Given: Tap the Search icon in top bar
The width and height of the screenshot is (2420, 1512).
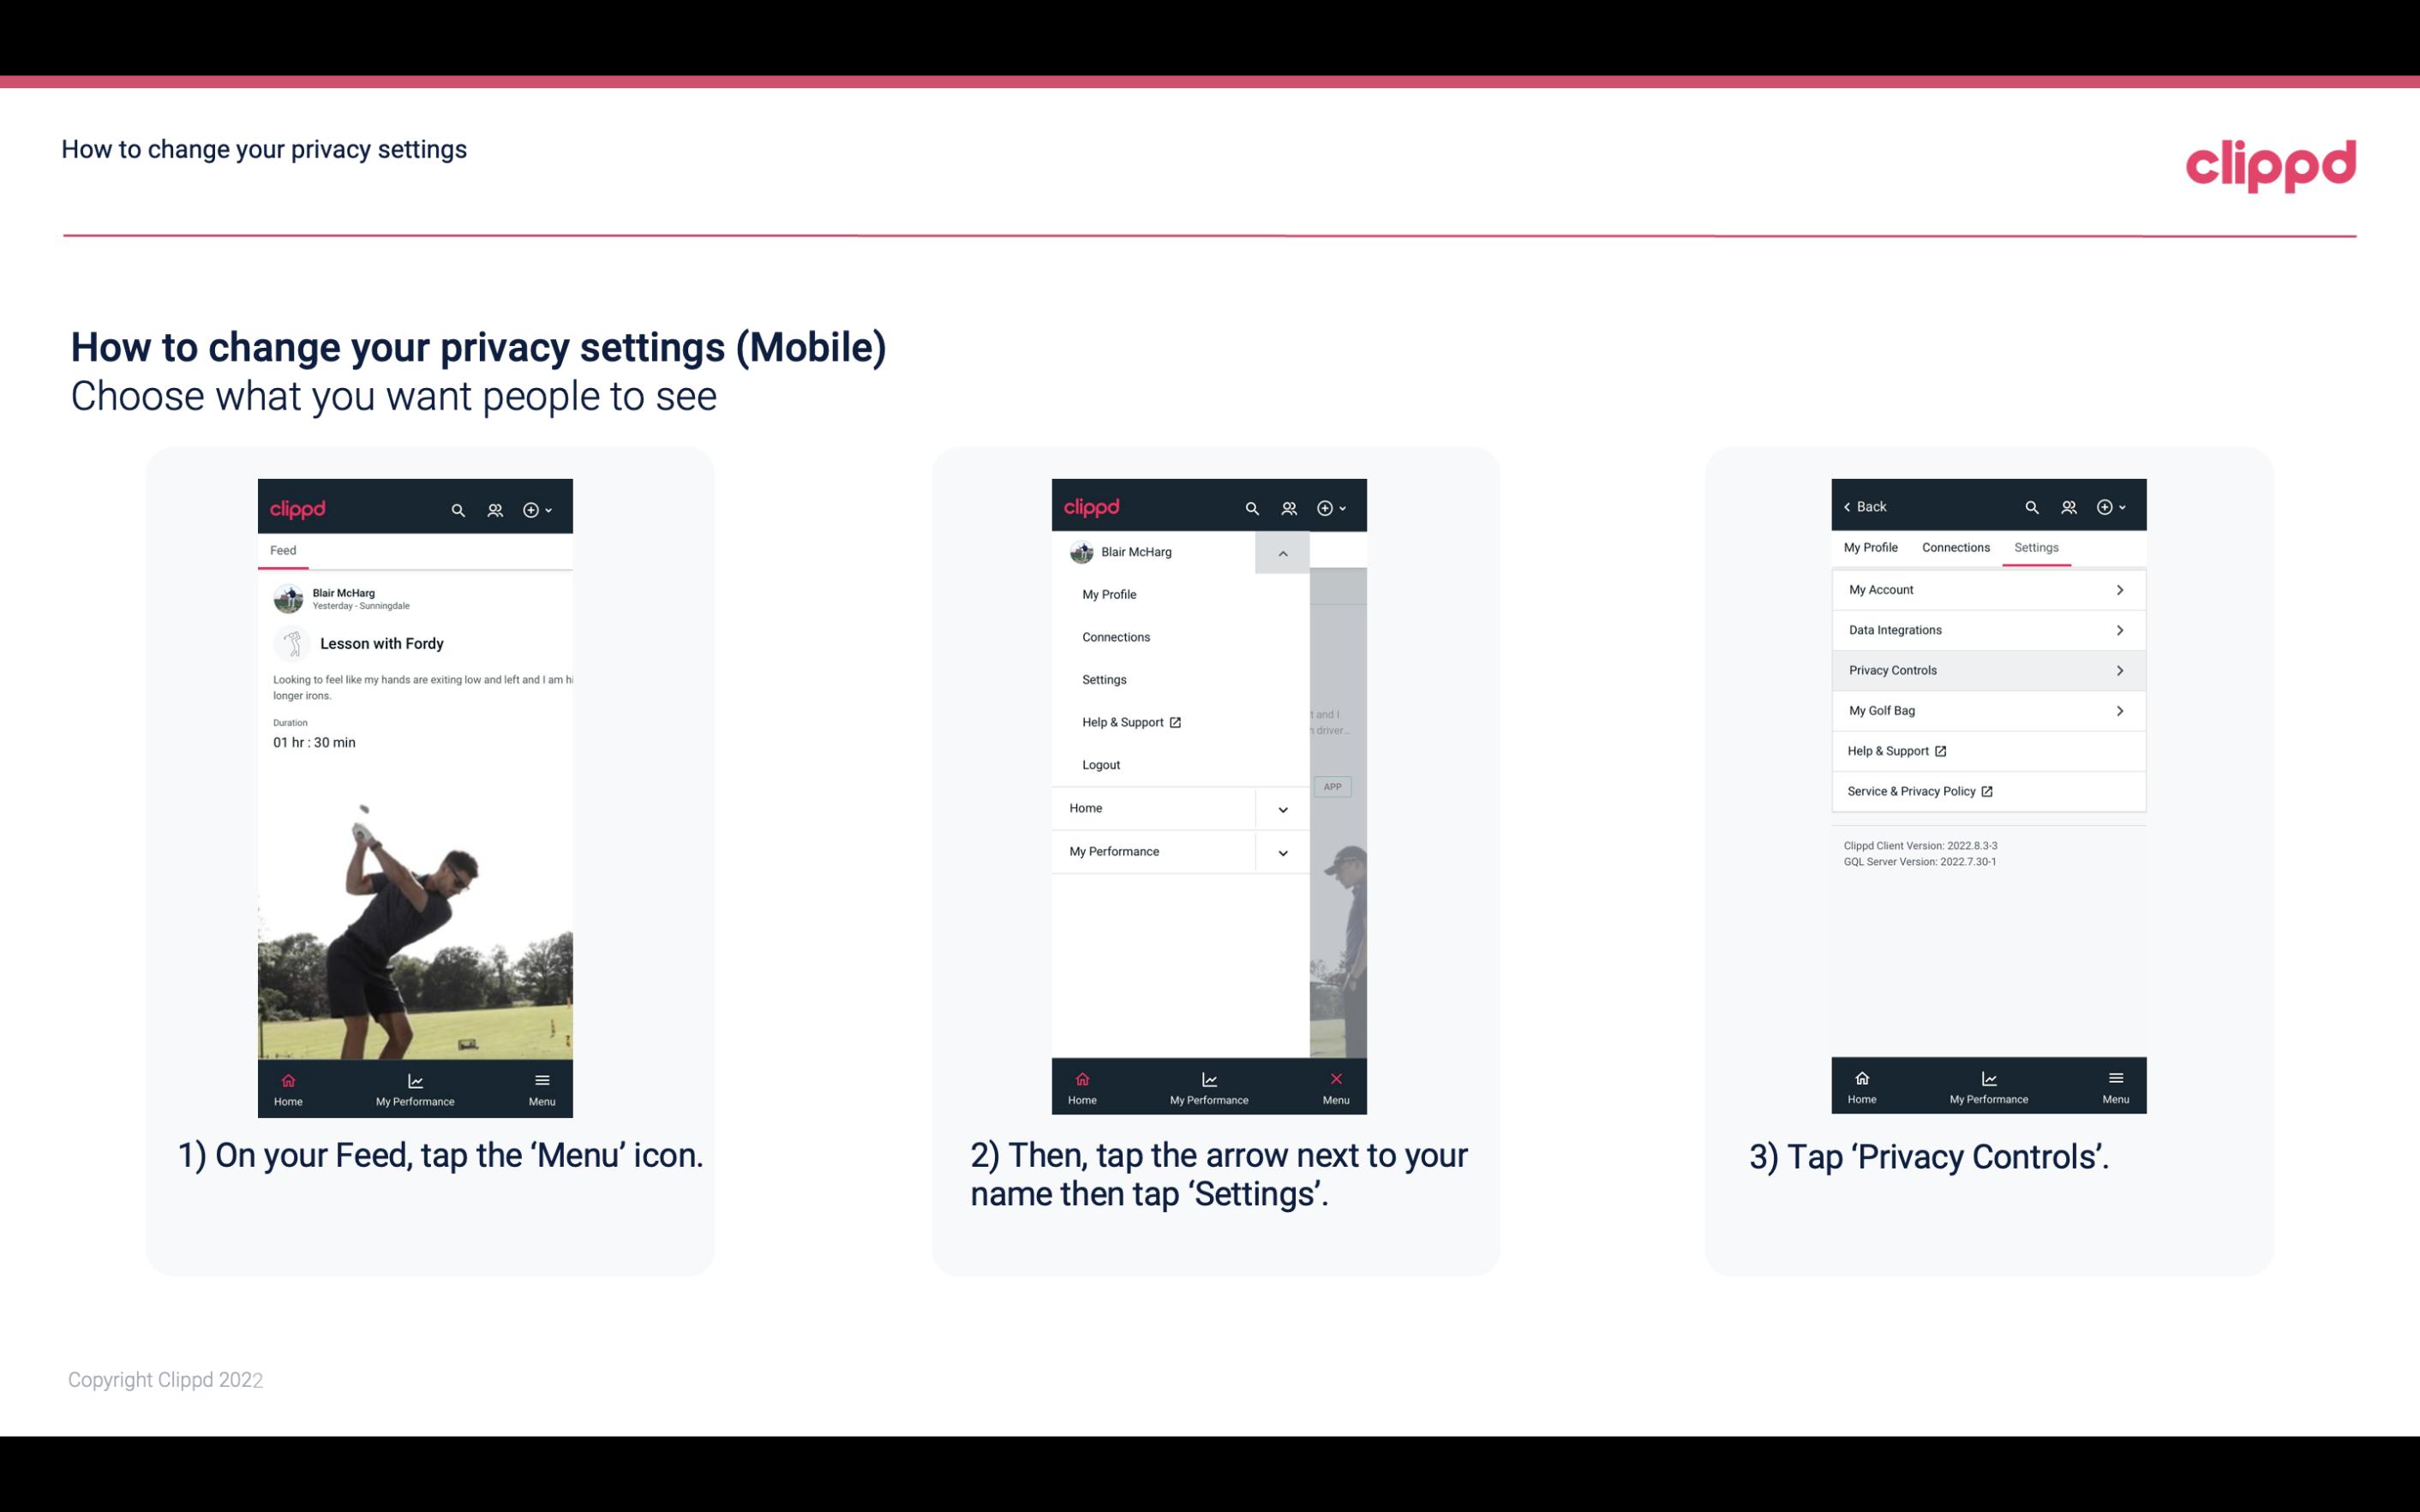Looking at the screenshot, I should coord(458,507).
